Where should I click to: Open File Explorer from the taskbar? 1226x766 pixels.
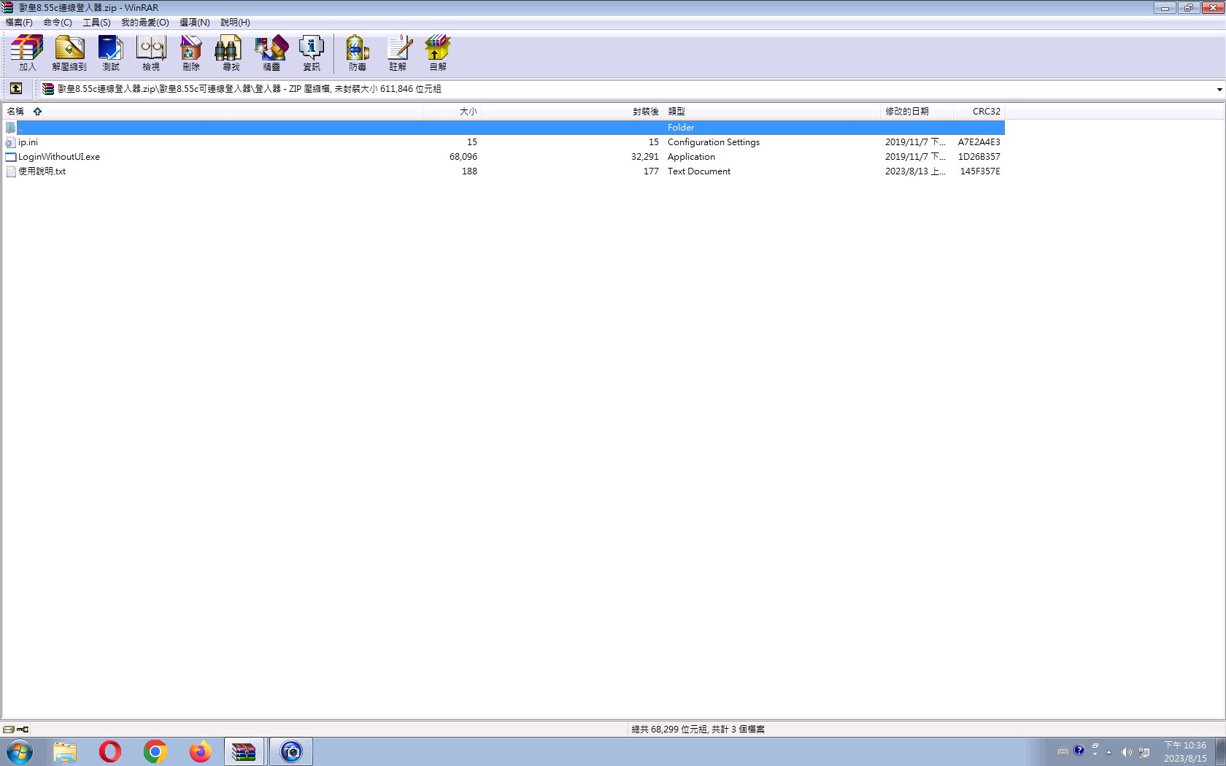pos(65,751)
